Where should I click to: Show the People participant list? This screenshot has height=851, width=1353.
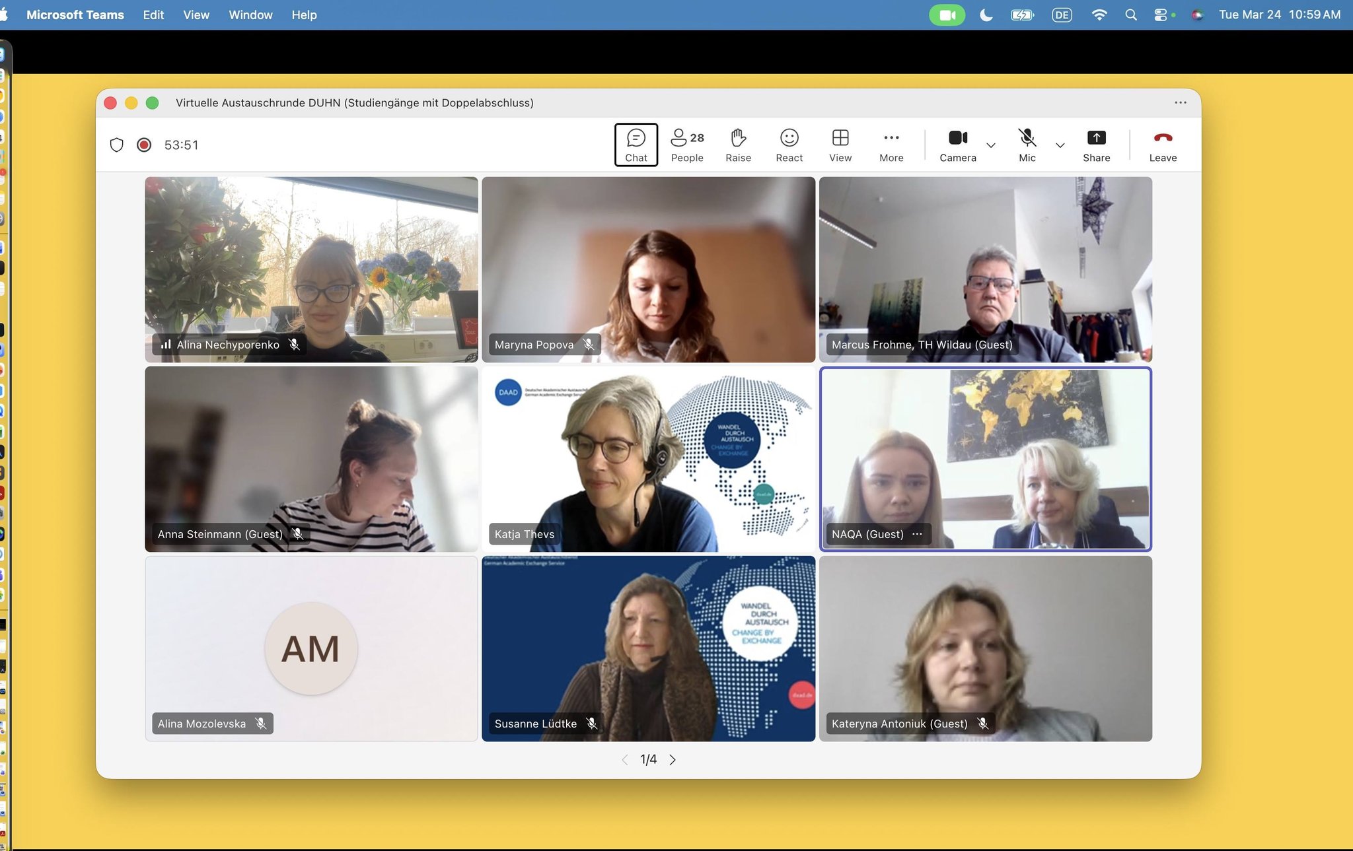pyautogui.click(x=687, y=145)
